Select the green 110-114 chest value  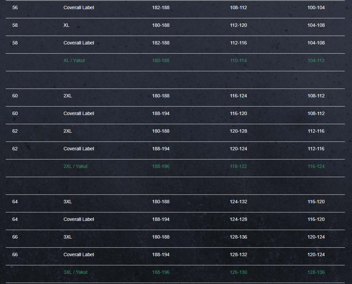coord(239,61)
